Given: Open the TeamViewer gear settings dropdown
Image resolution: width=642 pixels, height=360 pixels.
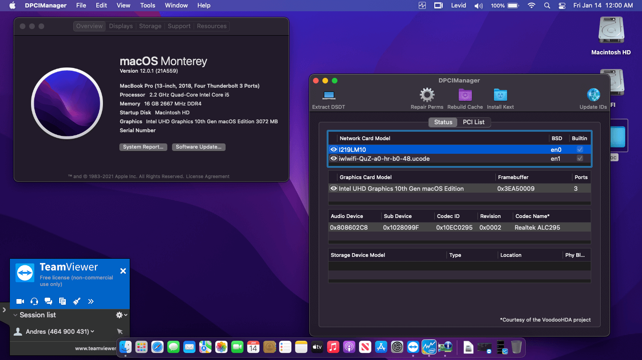Looking at the screenshot, I should pyautogui.click(x=122, y=315).
